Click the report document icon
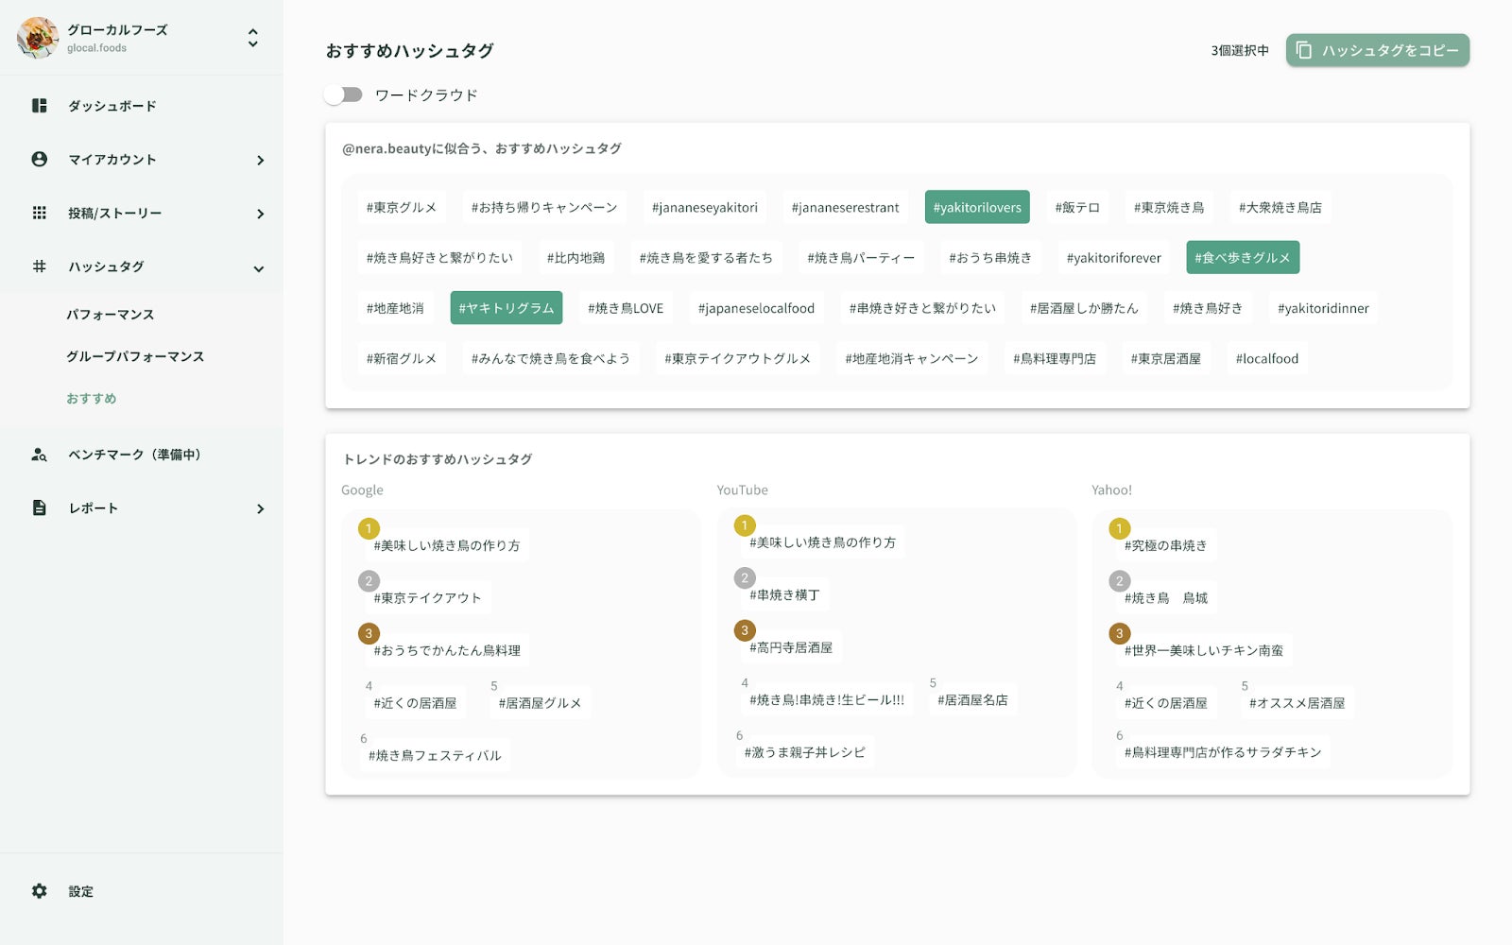 pyautogui.click(x=39, y=508)
